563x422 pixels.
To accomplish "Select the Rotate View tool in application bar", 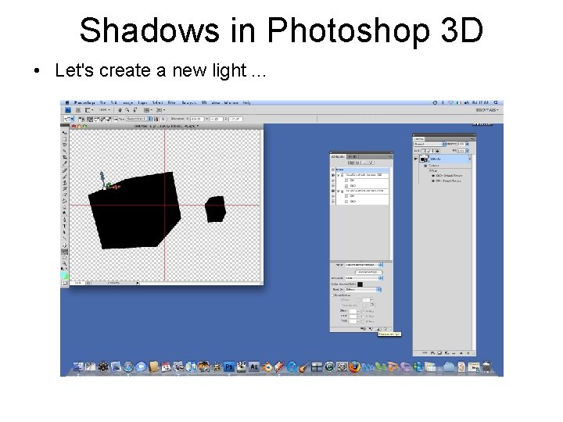I will (135, 110).
